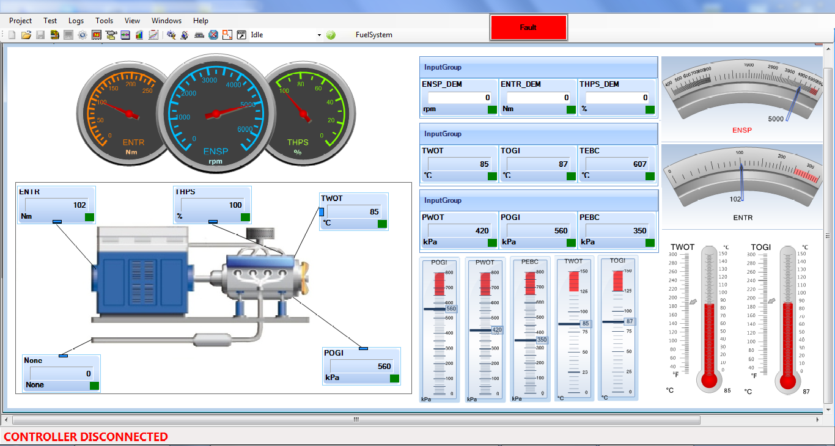The image size is (835, 446).
Task: Click the POGI value 560 in InputGroup
Action: point(539,230)
